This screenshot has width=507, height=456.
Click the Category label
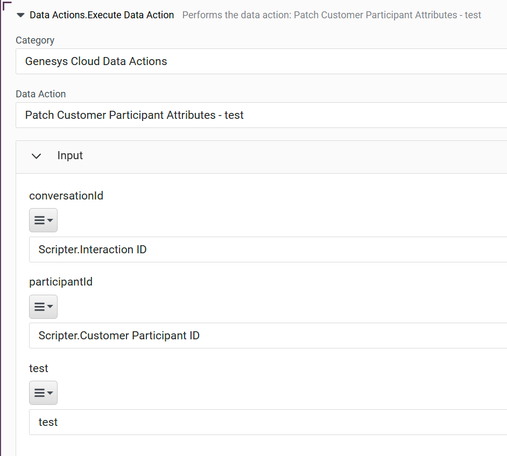pos(35,40)
